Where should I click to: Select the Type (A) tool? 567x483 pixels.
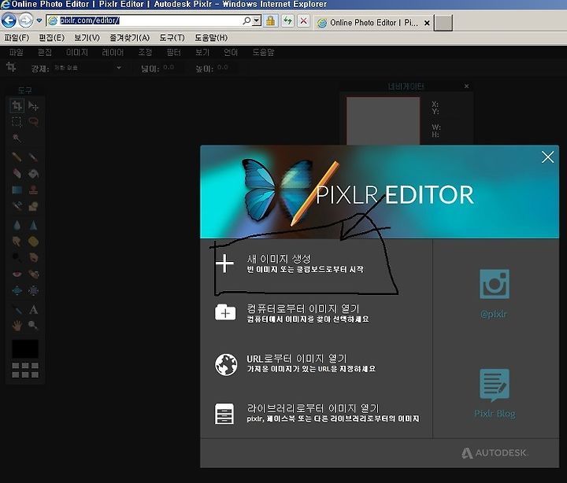(33, 310)
